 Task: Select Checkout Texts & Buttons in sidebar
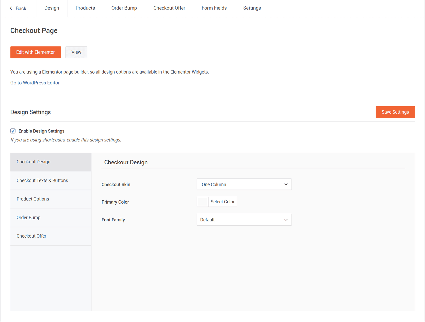[42, 181]
